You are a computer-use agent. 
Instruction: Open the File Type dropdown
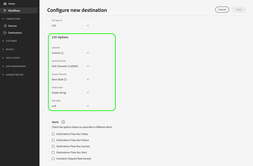(x=71, y=26)
